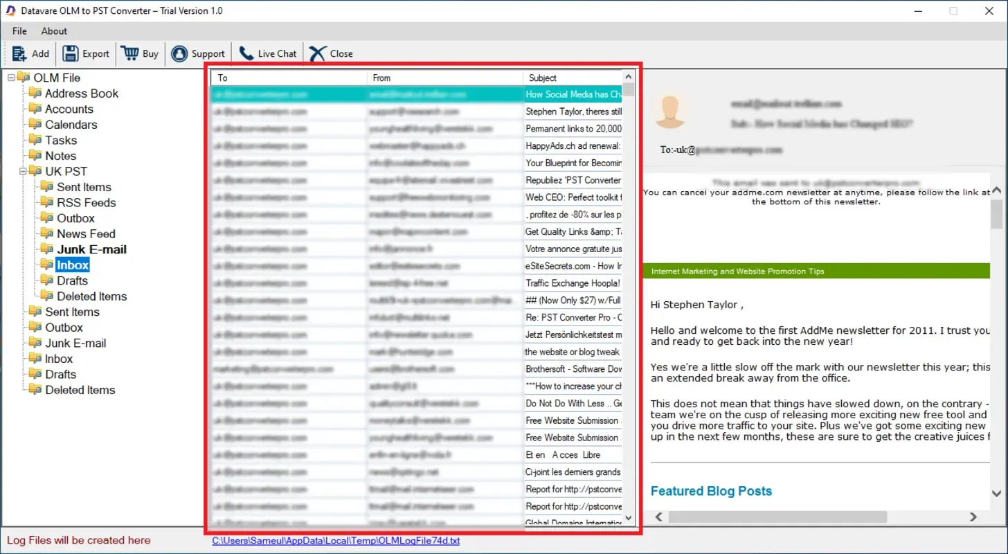1008x554 pixels.
Task: Click the Support icon in the toolbar
Action: [179, 53]
